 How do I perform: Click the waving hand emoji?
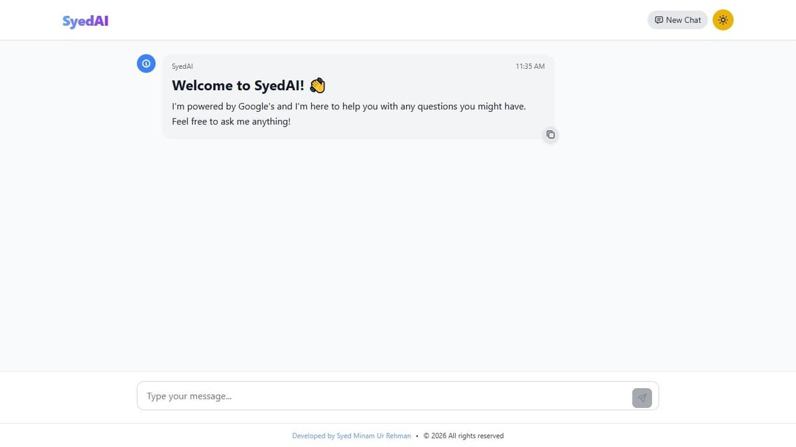click(x=318, y=85)
